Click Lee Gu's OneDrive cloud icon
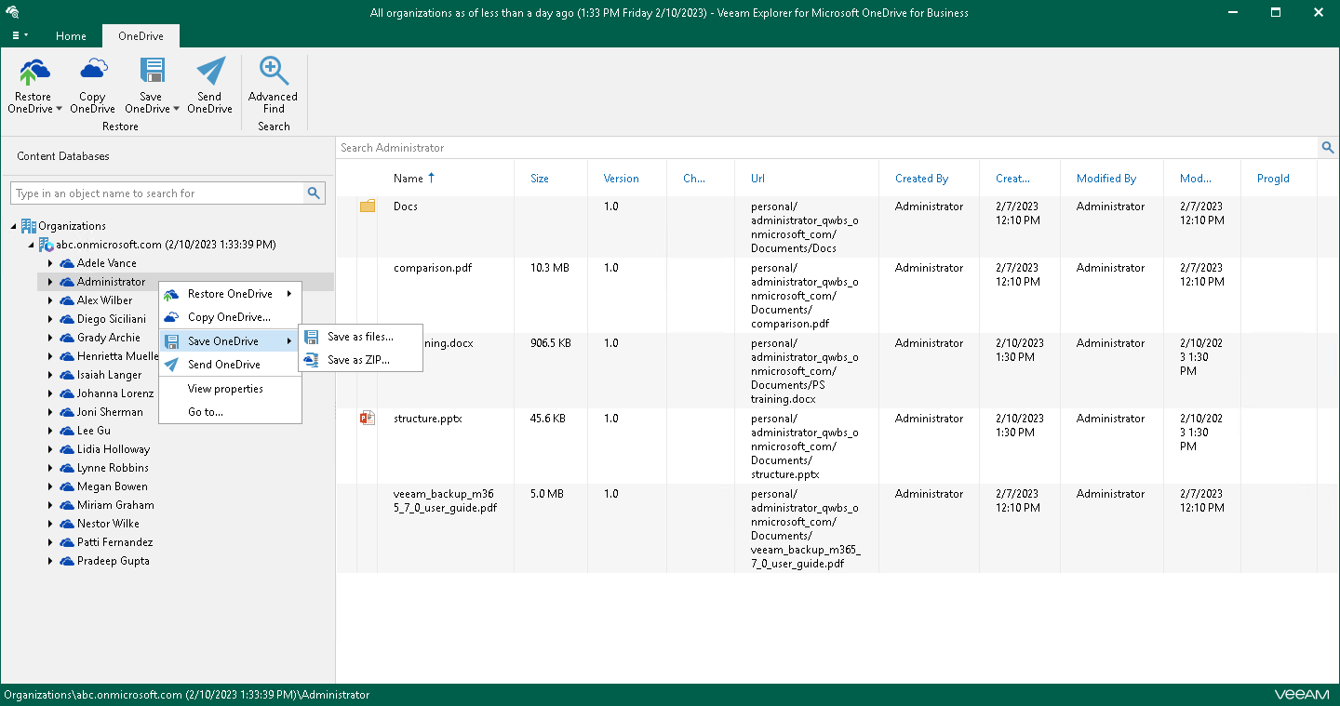Viewport: 1340px width, 706px height. click(x=67, y=431)
